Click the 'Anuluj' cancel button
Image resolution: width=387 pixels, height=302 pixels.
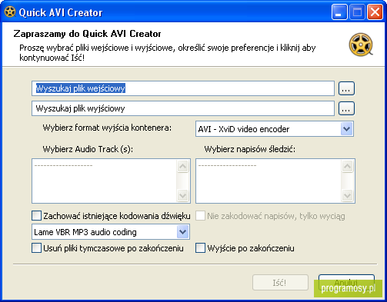346,283
